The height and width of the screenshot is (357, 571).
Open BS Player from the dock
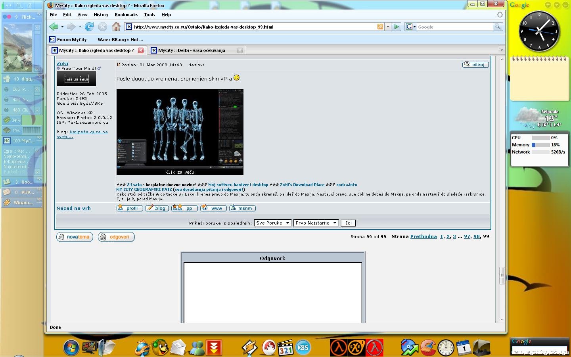click(303, 347)
